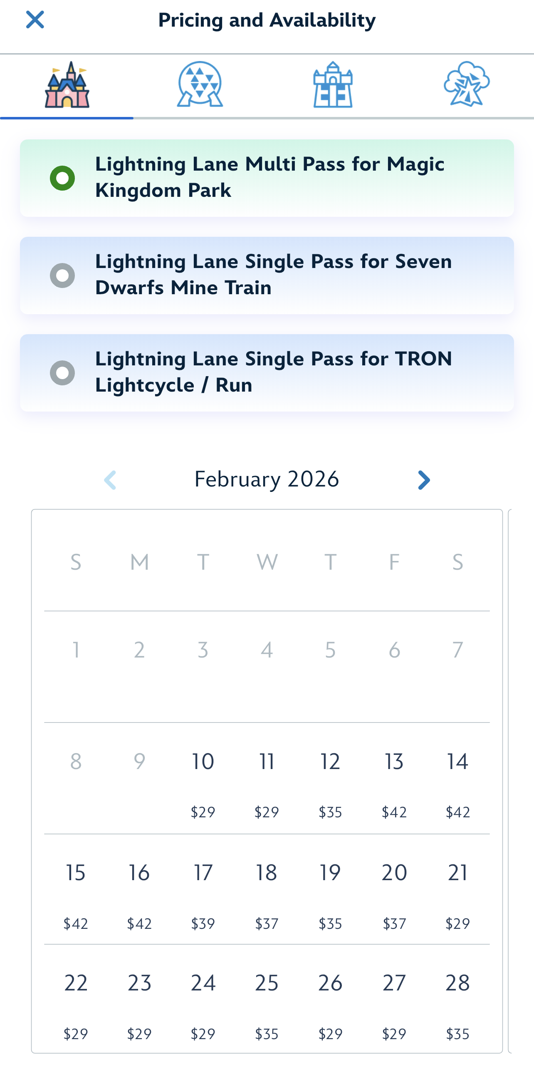The image size is (534, 1082).
Task: Advance to next month with right chevron
Action: (x=424, y=480)
